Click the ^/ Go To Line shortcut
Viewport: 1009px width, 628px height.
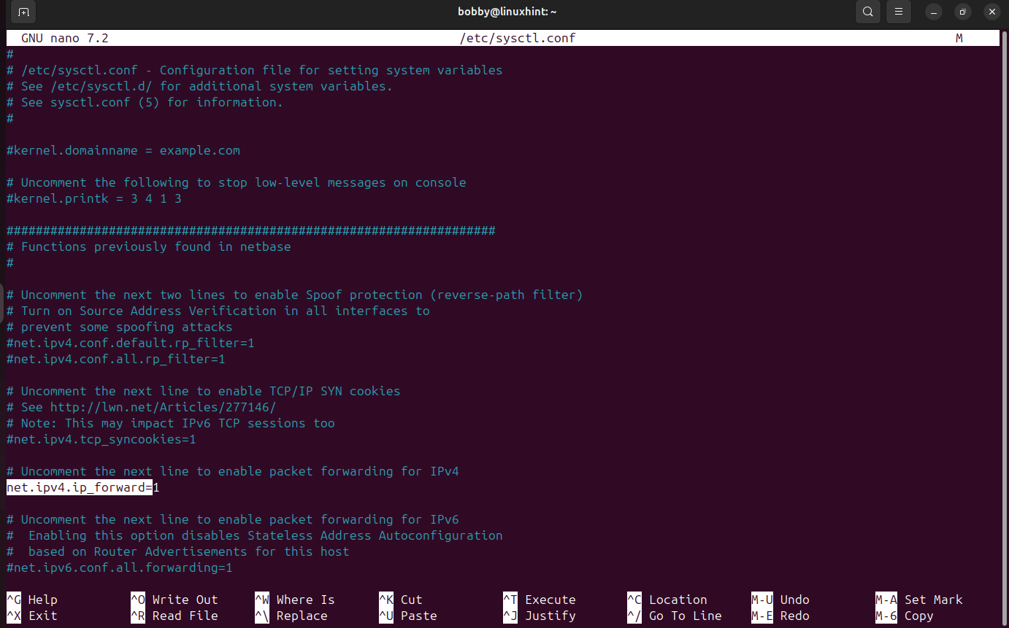tap(675, 616)
